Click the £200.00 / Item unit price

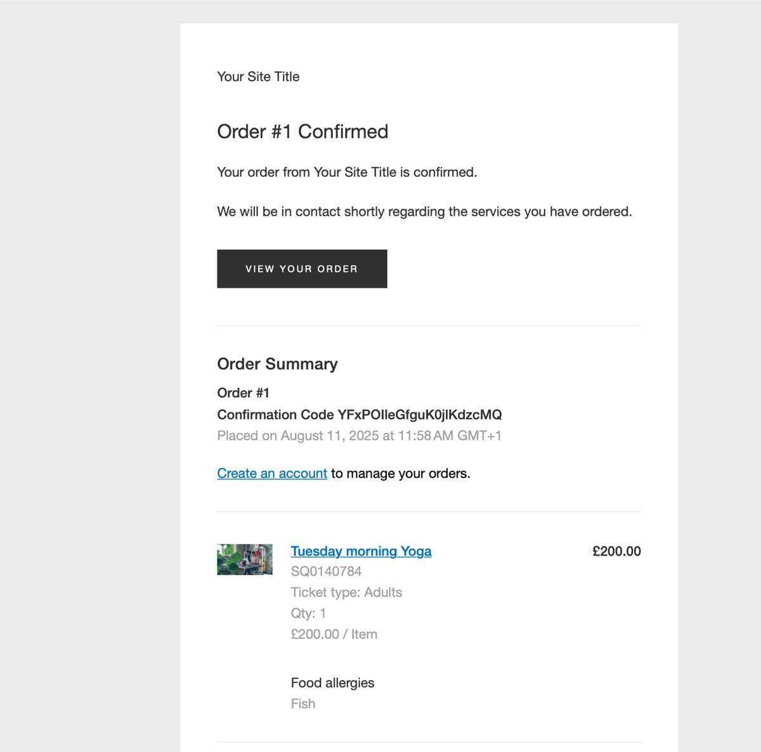click(x=334, y=634)
